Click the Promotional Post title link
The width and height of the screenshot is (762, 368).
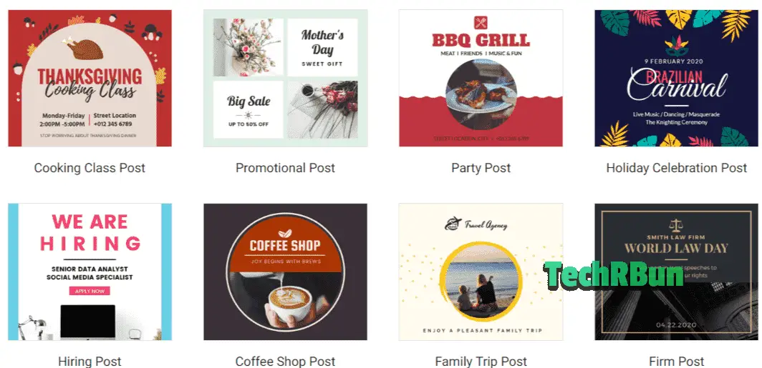[285, 168]
